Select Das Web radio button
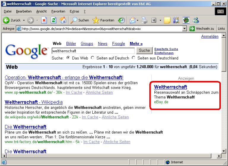This screenshot has width=228, height=166. click(68, 58)
